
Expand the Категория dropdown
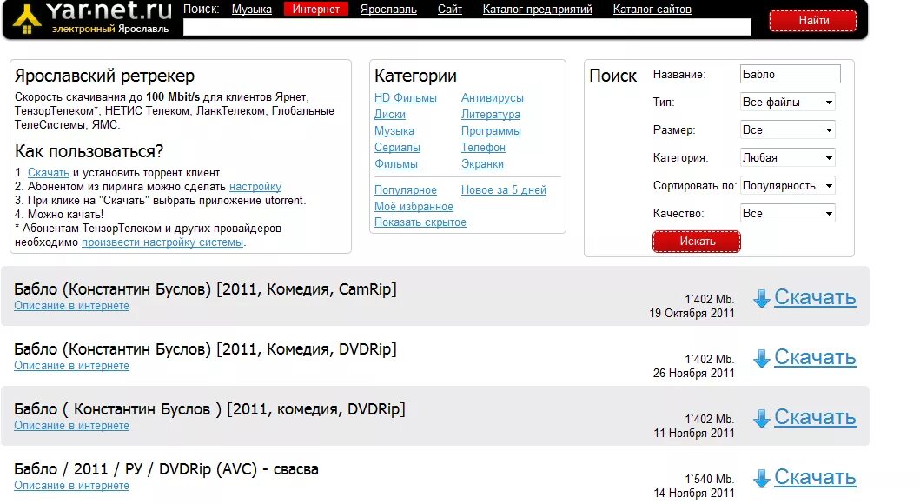[786, 157]
